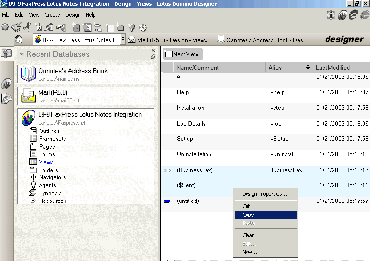
Task: Expand the Resources tree node
Action: coord(33,201)
